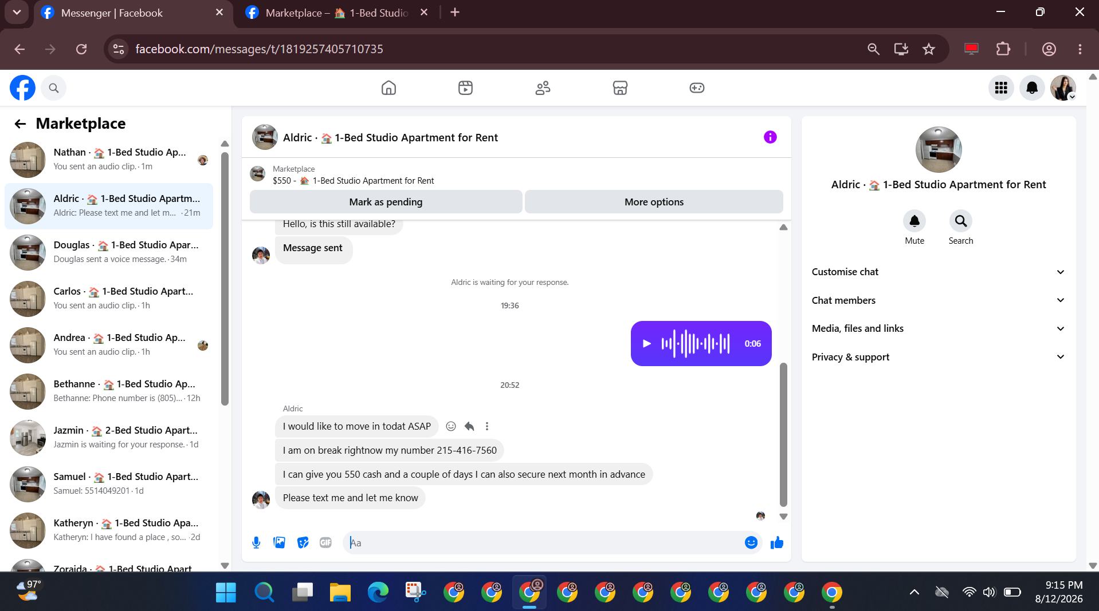Open a new browser tab
The image size is (1099, 611).
pos(455,12)
